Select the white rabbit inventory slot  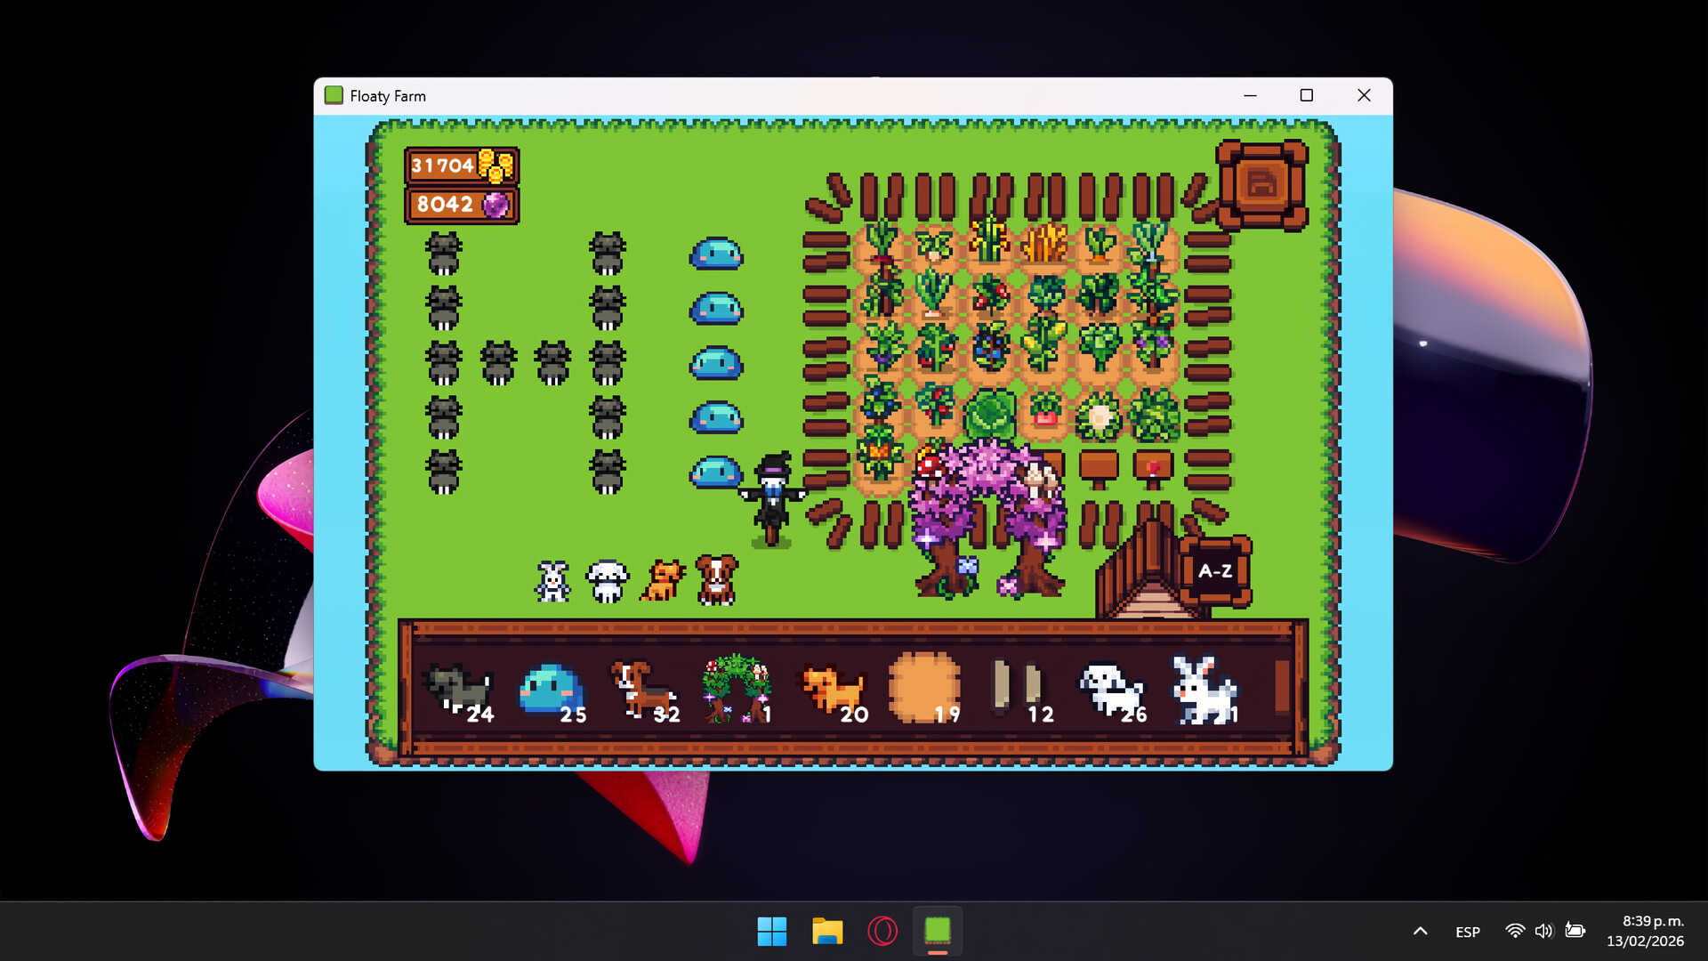pyautogui.click(x=1204, y=685)
